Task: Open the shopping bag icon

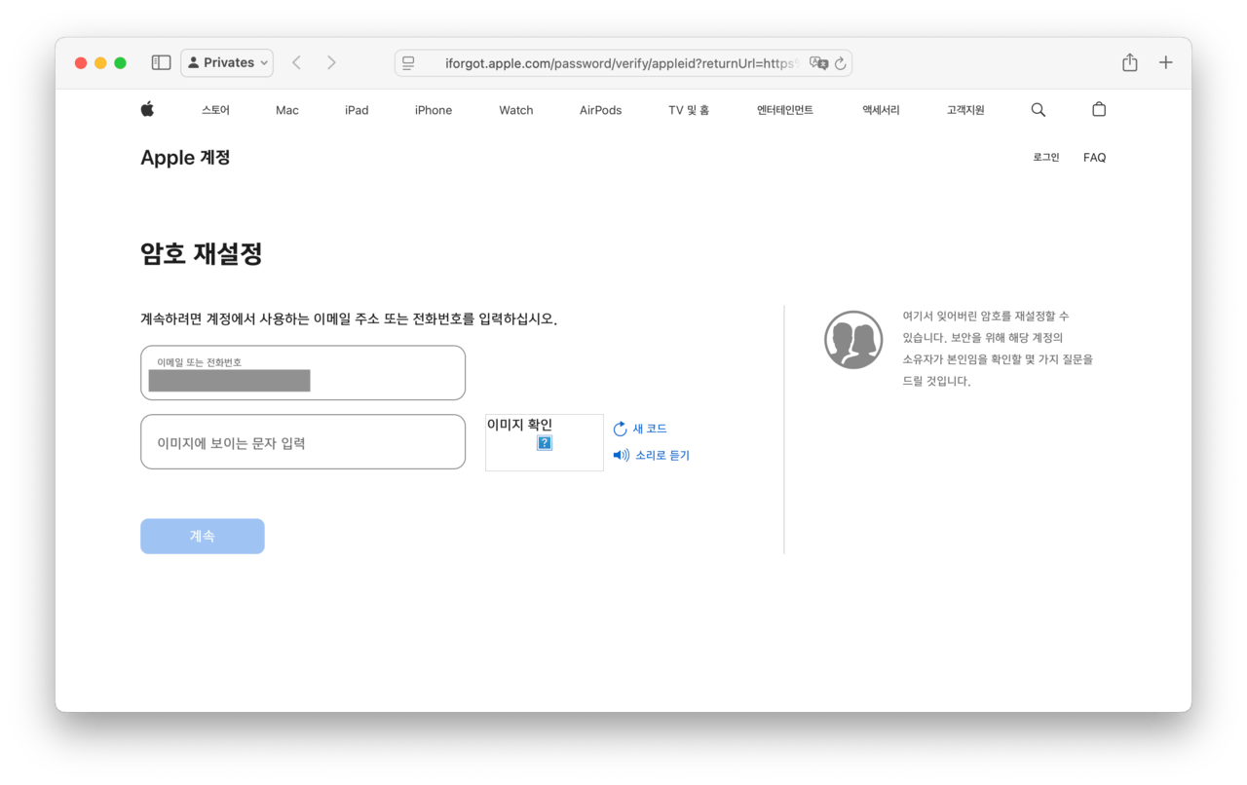Action: point(1099,109)
